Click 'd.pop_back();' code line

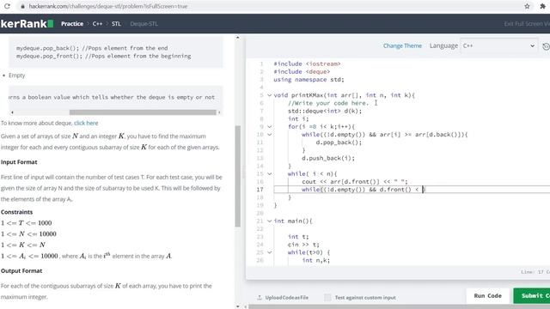[339, 142]
